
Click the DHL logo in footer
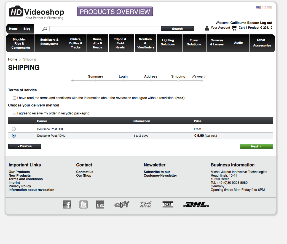pyautogui.click(x=196, y=204)
